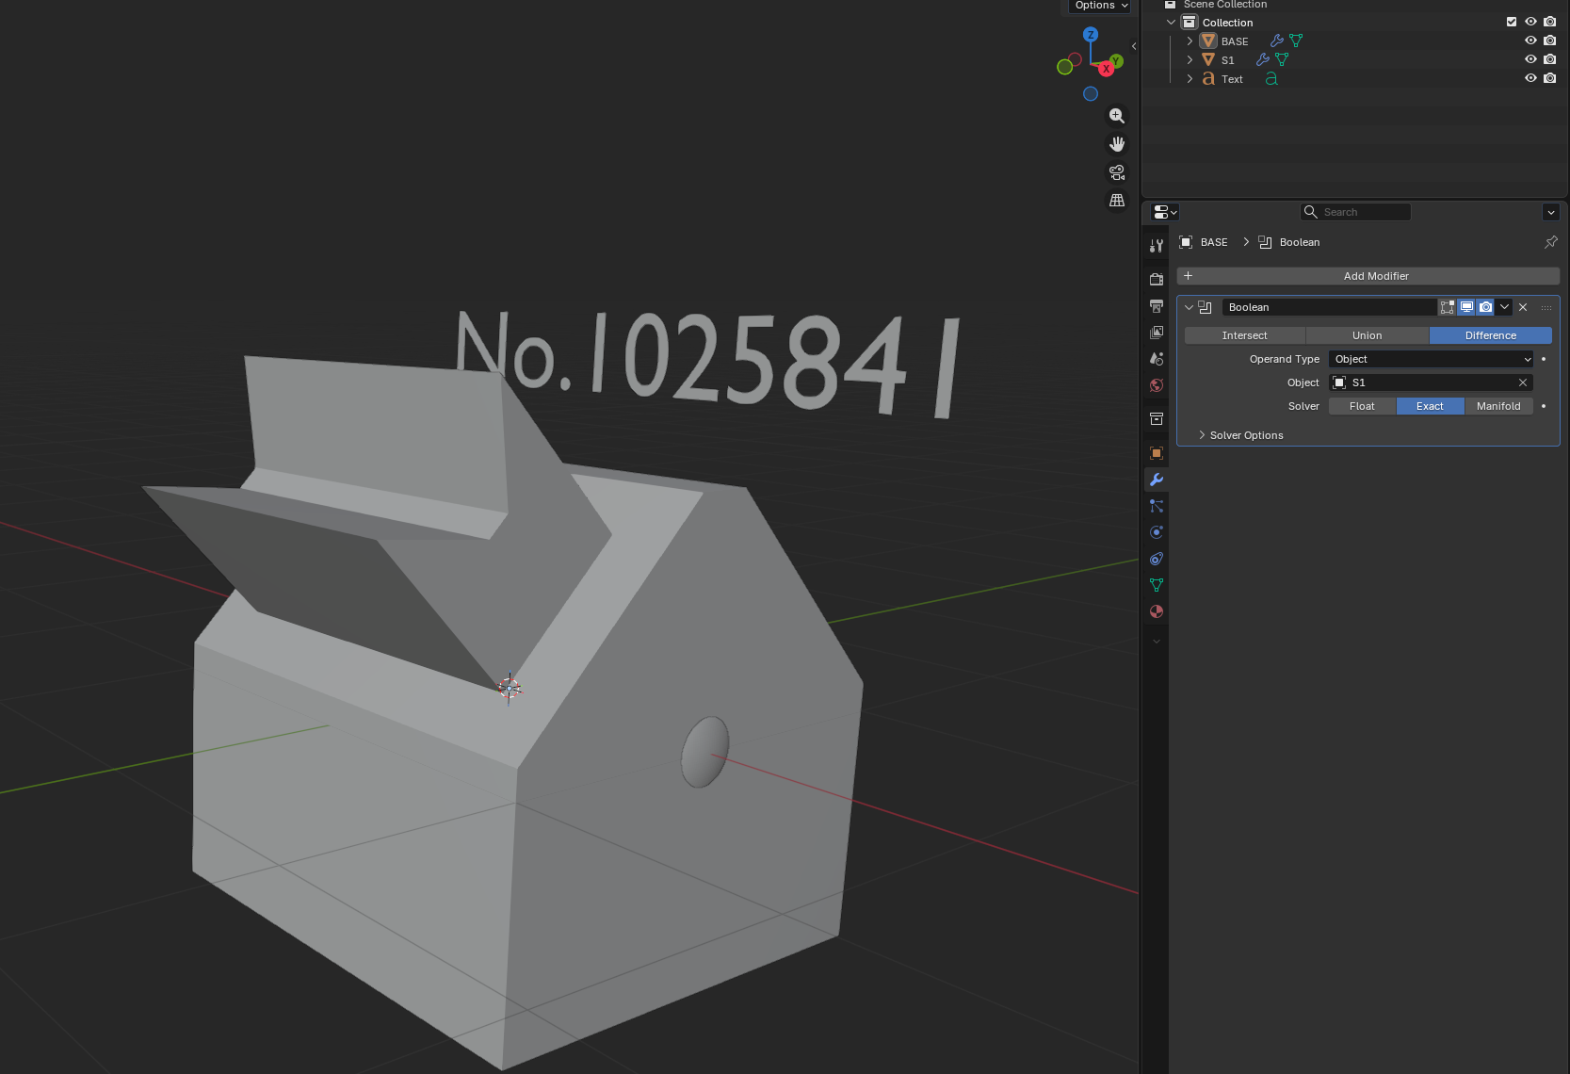Toggle Boolean modifier viewport display

pyautogui.click(x=1466, y=307)
